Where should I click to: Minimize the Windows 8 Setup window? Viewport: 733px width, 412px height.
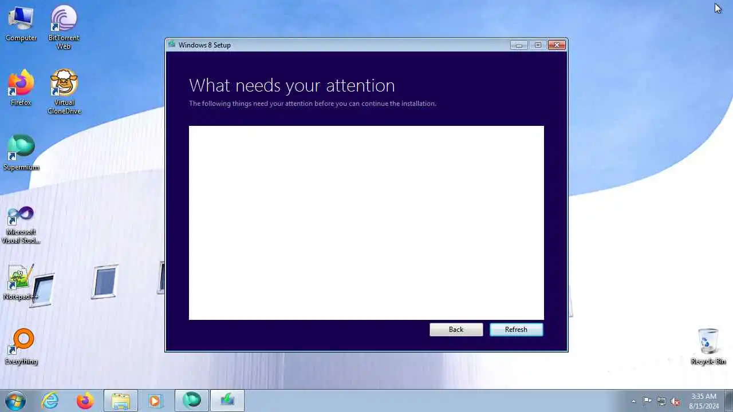point(519,45)
